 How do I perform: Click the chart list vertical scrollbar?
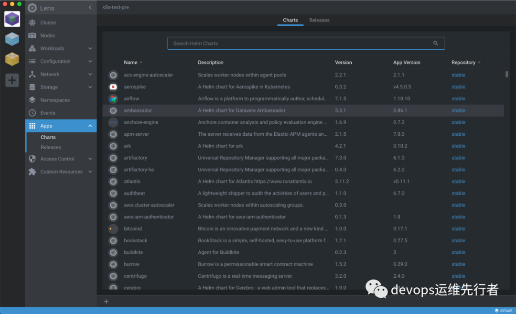[507, 74]
